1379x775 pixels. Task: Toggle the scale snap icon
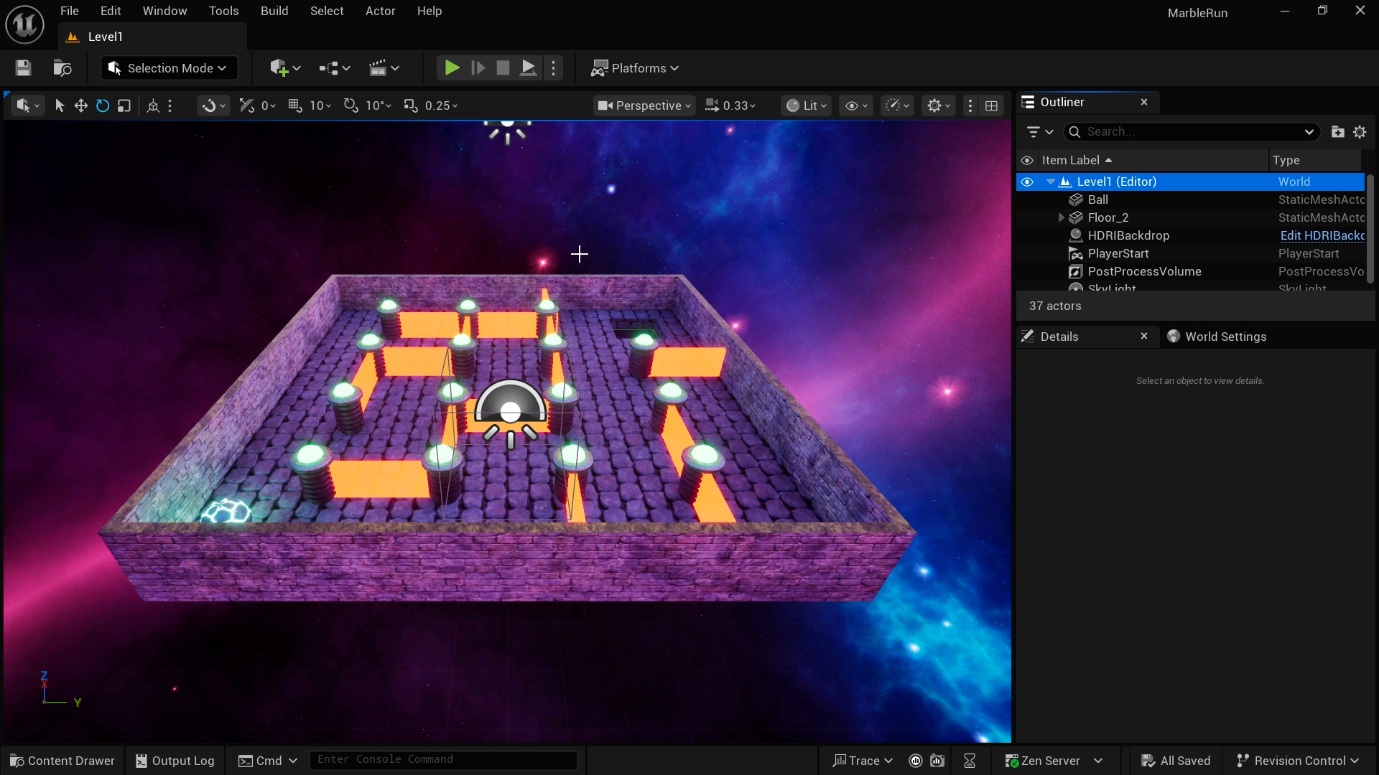[411, 105]
